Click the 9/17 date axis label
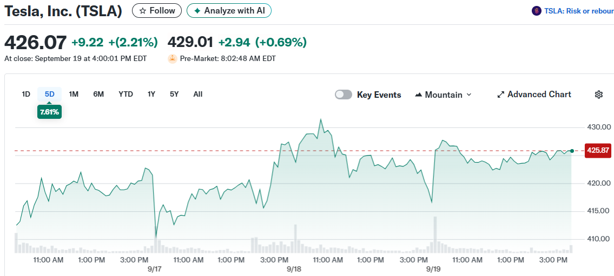 click(155, 270)
